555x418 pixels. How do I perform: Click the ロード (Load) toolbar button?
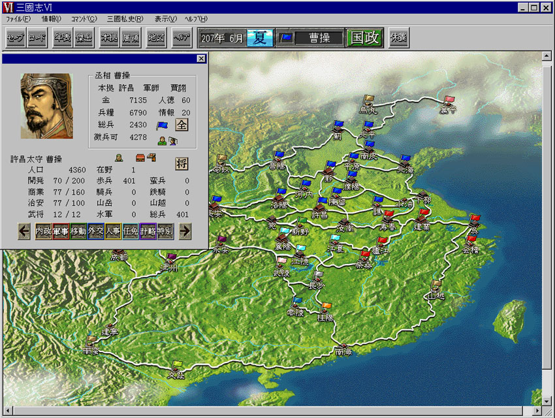click(37, 38)
